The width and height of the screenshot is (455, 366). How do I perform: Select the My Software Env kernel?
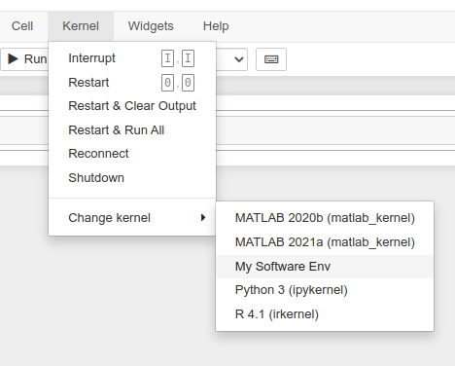(x=325, y=267)
